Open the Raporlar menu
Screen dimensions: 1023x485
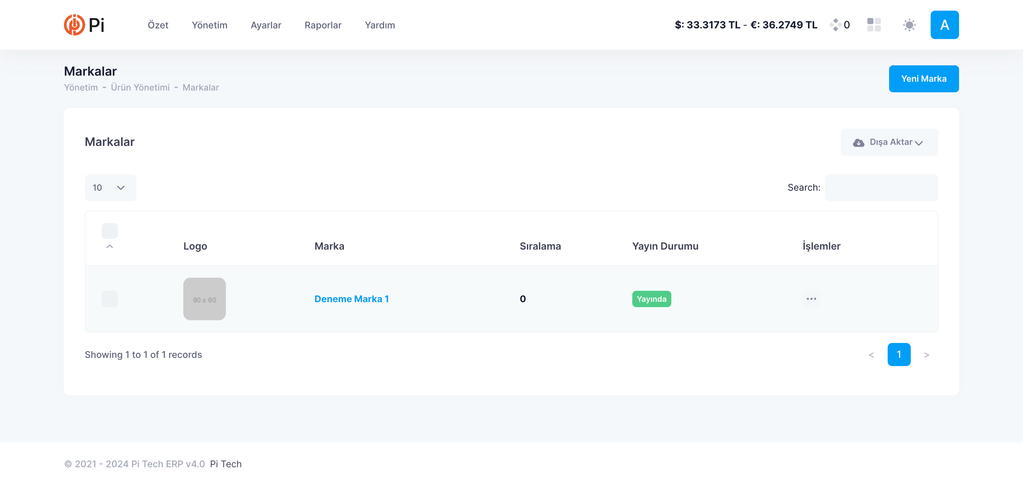(323, 25)
